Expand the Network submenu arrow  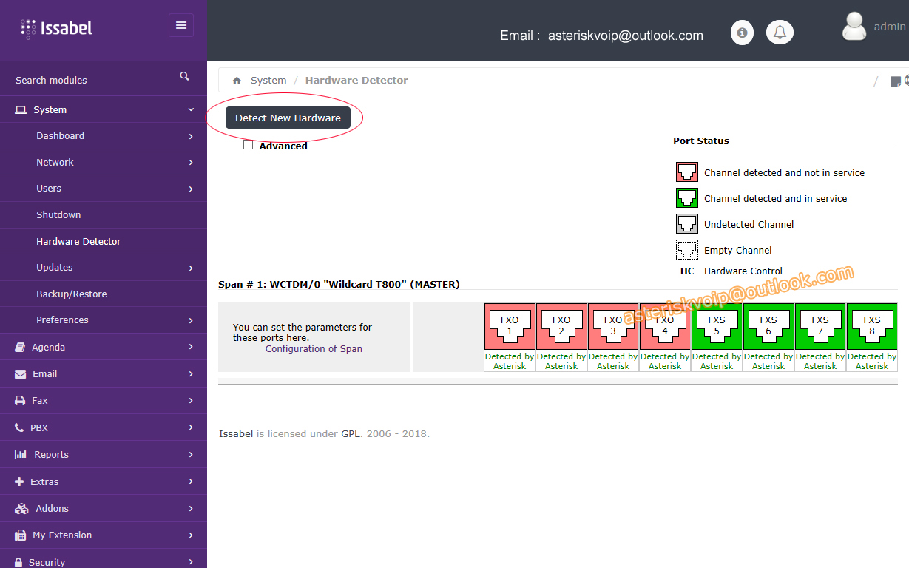click(x=191, y=163)
